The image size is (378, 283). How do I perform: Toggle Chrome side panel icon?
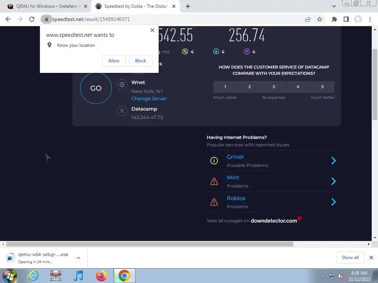(346, 19)
